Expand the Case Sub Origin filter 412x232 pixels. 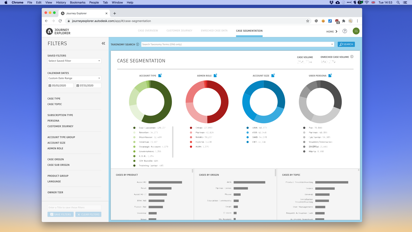pos(58,165)
